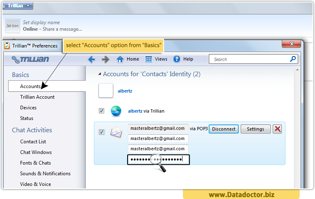Image resolution: width=315 pixels, height=199 pixels.
Task: Click the middle masteralbertz@gmail.com field
Action: click(x=158, y=139)
